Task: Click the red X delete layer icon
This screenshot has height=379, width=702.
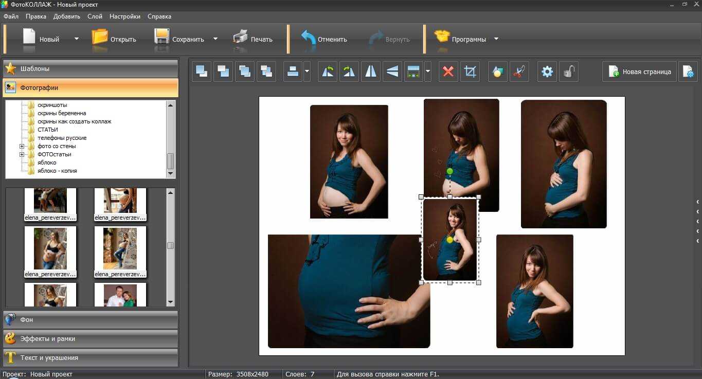Action: point(448,71)
